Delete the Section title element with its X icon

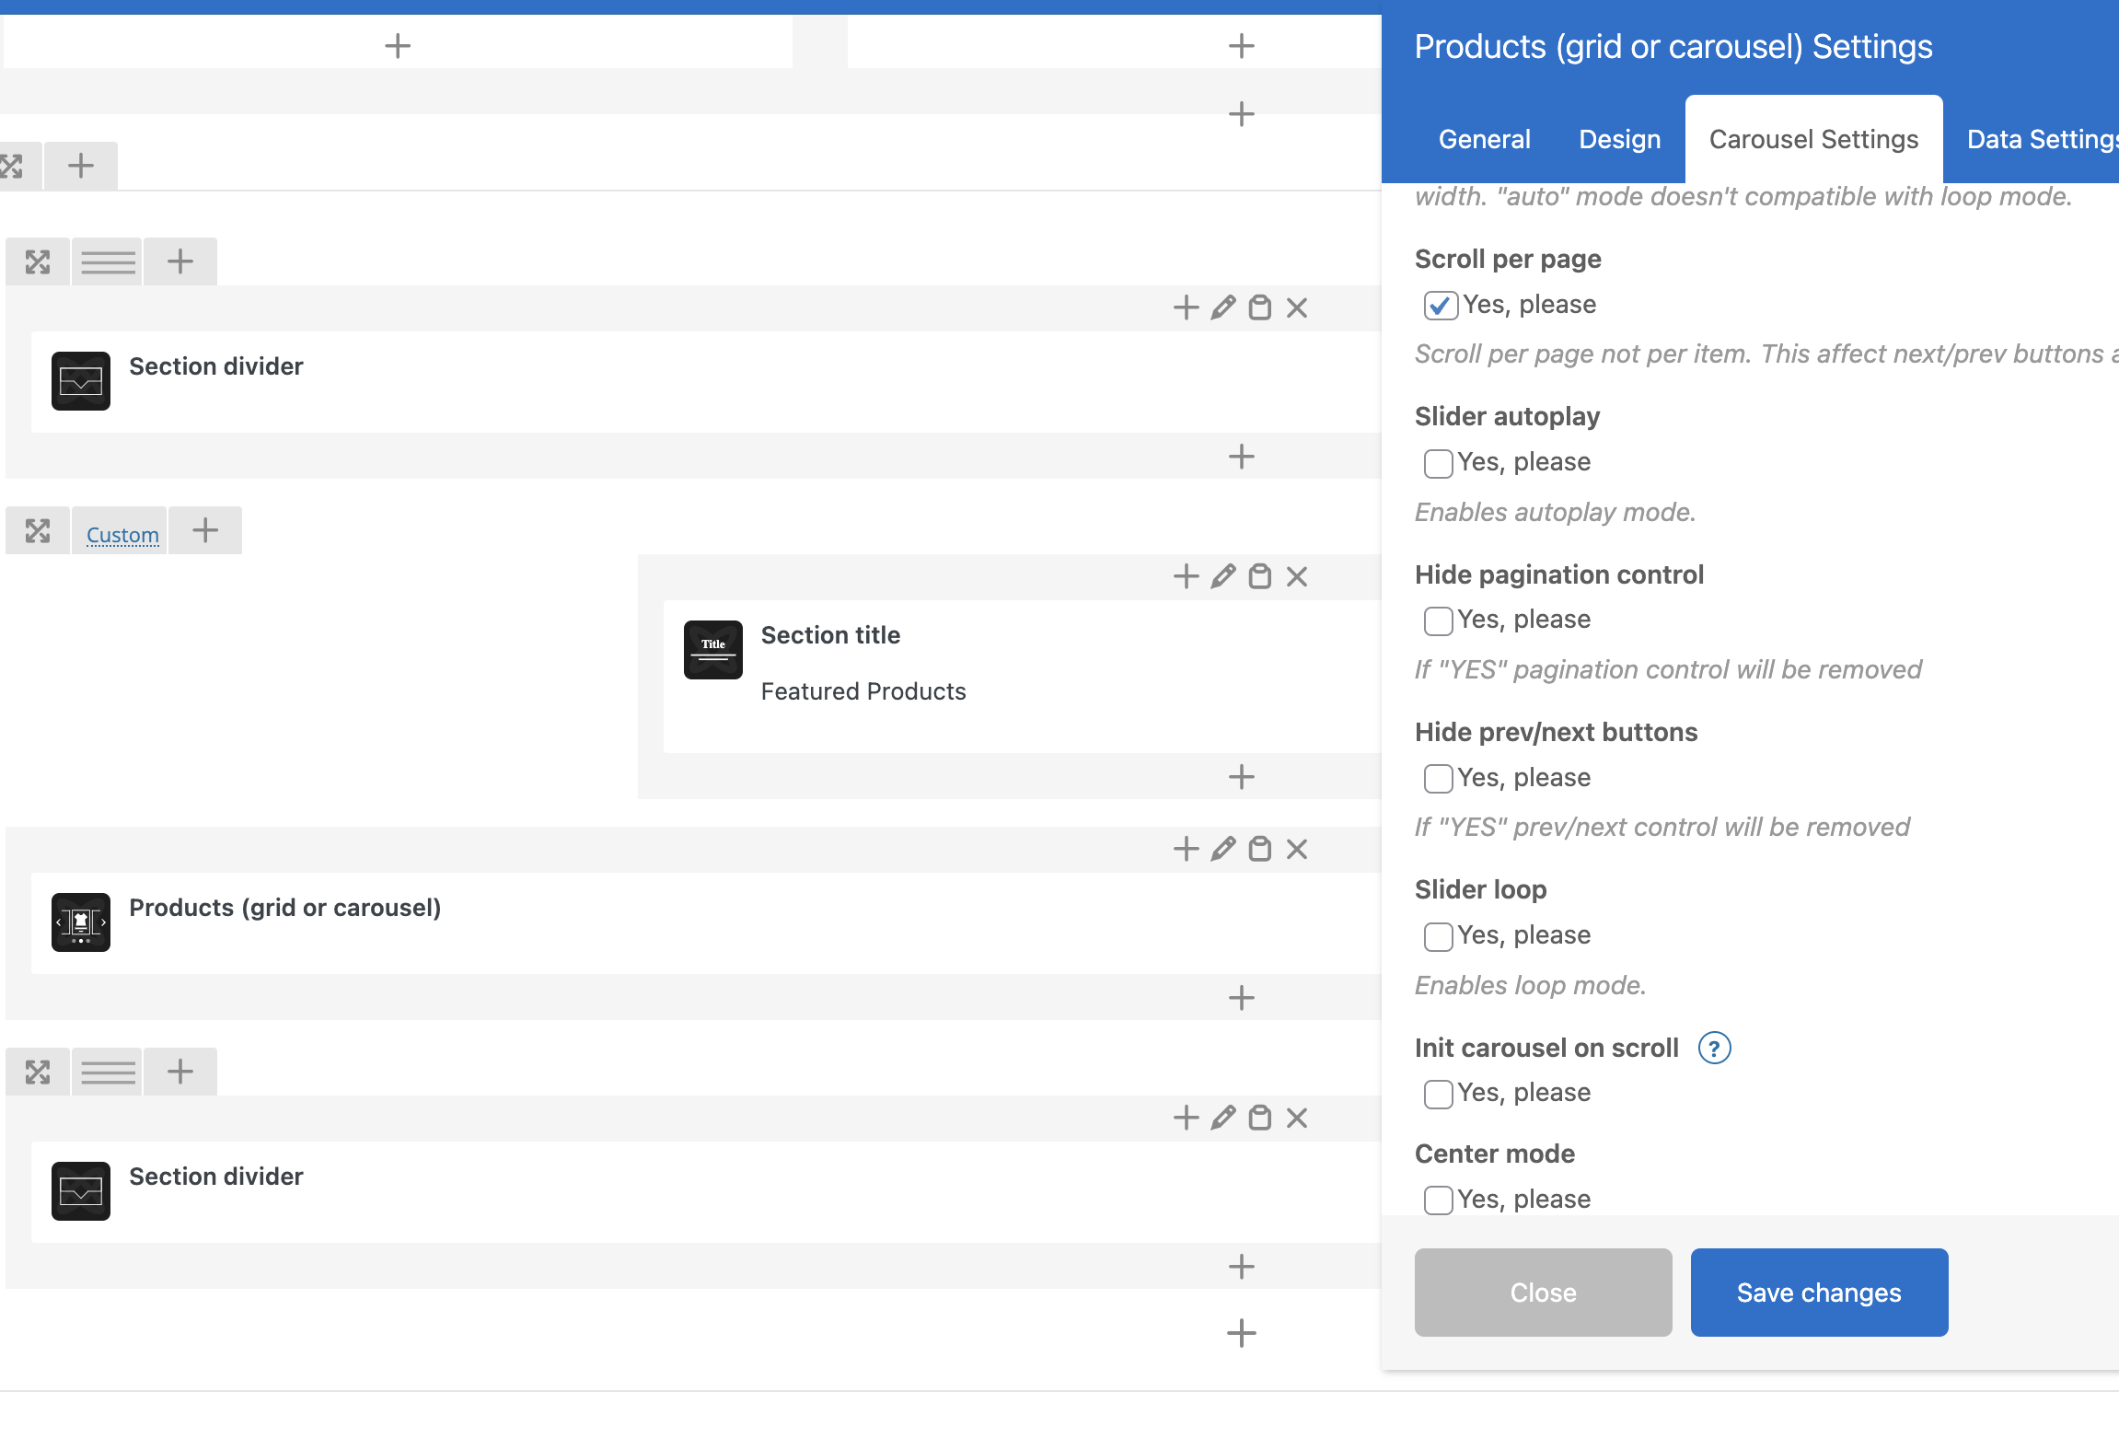(1297, 577)
